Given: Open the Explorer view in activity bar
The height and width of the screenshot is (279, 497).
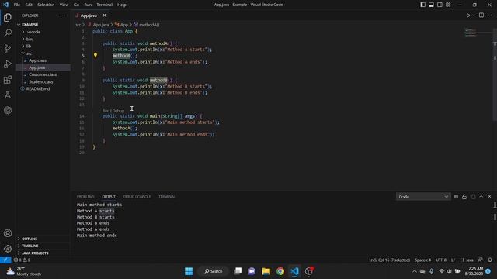Looking at the screenshot, I should pos(8,17).
